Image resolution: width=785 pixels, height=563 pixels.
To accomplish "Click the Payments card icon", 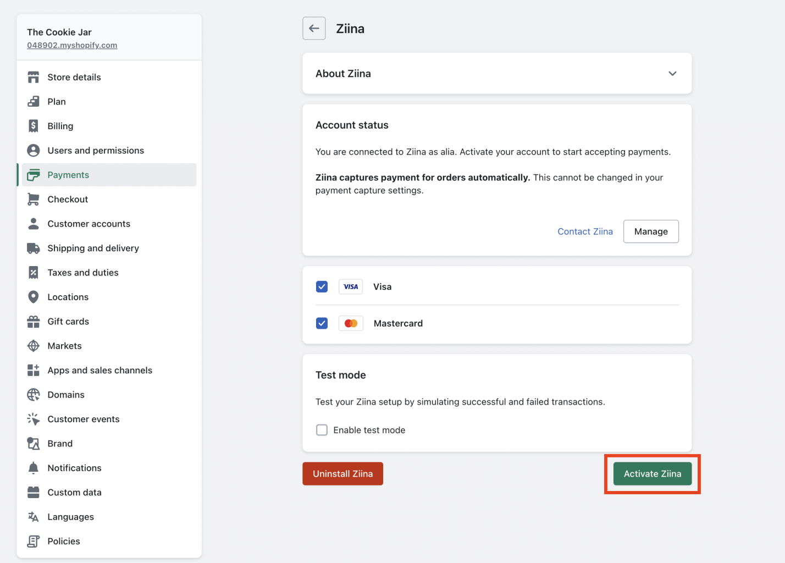I will (x=34, y=175).
